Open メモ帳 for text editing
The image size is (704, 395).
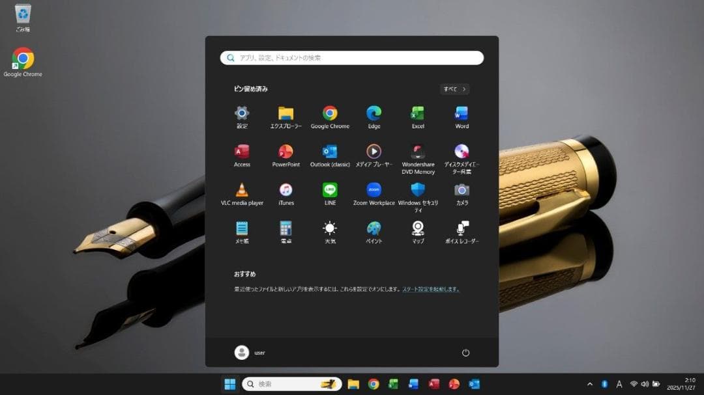point(242,231)
